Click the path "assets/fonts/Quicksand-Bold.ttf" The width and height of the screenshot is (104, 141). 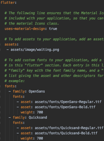coord(66,133)
